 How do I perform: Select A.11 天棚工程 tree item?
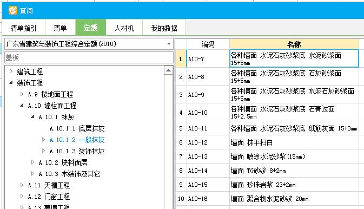coord(49,186)
